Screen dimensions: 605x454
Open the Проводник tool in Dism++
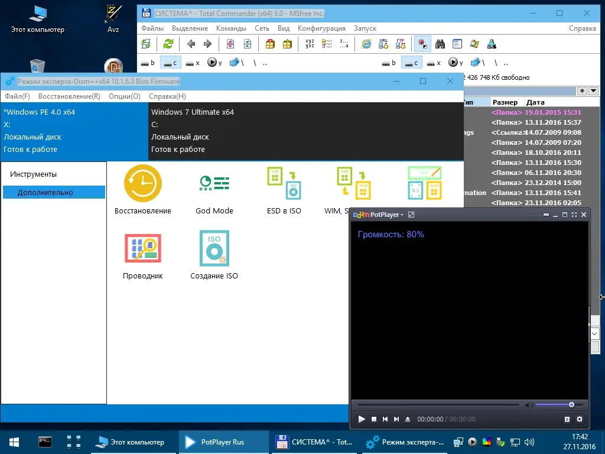point(143,255)
